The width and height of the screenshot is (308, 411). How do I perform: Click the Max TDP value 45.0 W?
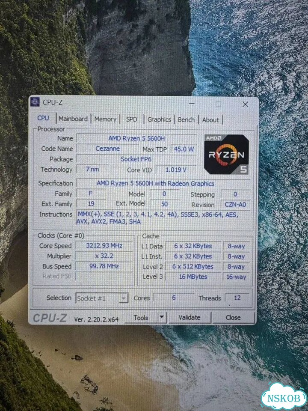pyautogui.click(x=184, y=149)
